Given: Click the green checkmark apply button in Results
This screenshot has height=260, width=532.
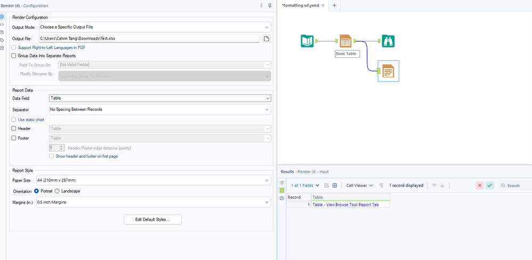Looking at the screenshot, I should [489, 185].
